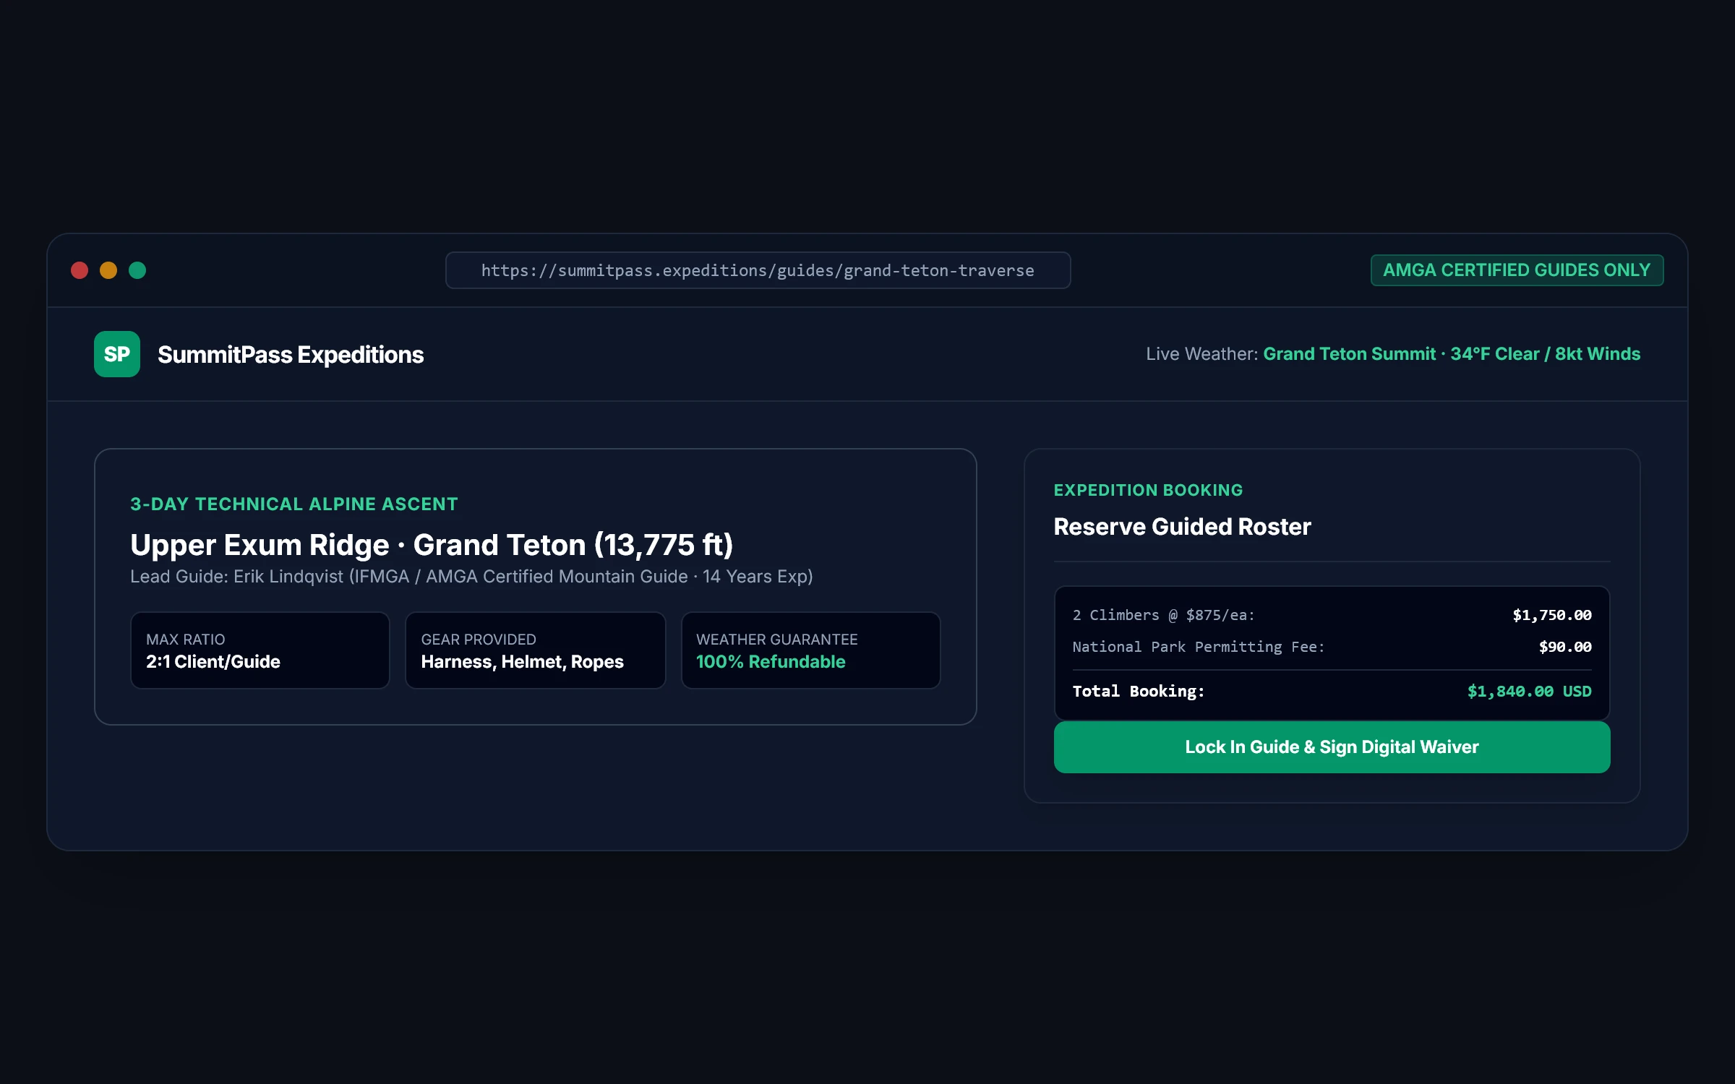
Task: Click the red close window dot
Action: point(80,270)
